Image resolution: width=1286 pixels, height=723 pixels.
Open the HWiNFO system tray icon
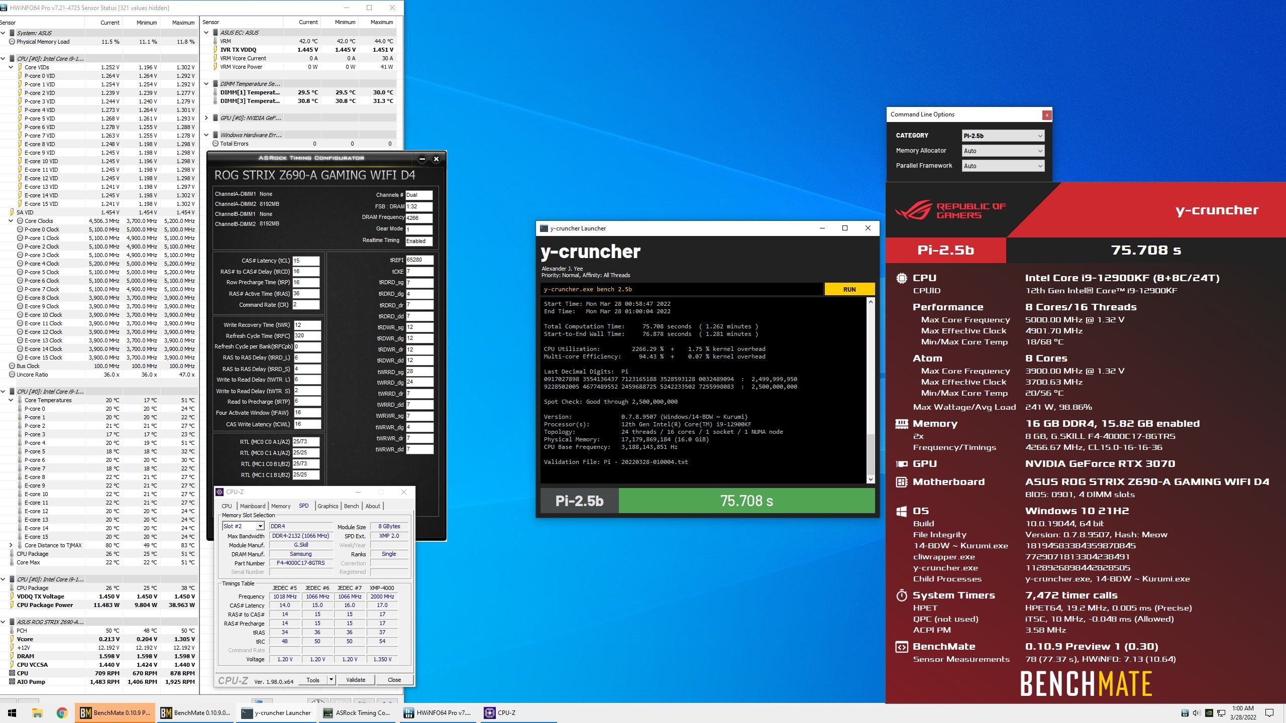coord(1185,713)
